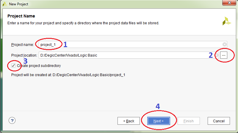This screenshot has width=238, height=133.
Task: Click the New Project title bar icon
Action: point(5,4)
